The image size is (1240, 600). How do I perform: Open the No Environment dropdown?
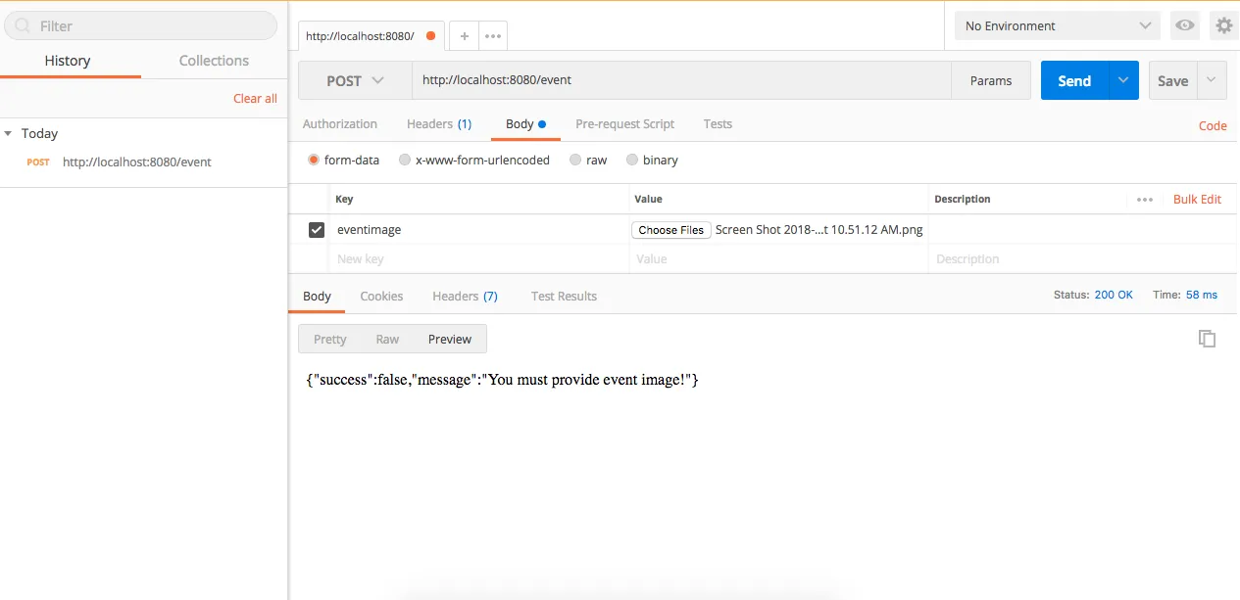tap(1058, 25)
